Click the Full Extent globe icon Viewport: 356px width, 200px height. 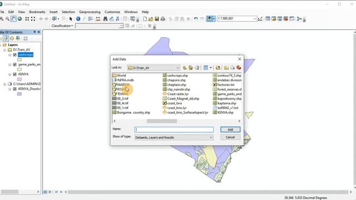20,19
